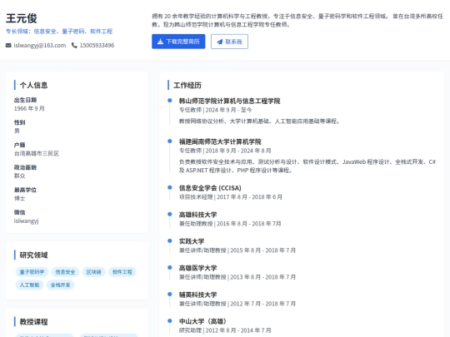Image resolution: width=450 pixels, height=337 pixels.
Task: Click the timeline dot for 高雄医学大学
Action: pyautogui.click(x=170, y=267)
